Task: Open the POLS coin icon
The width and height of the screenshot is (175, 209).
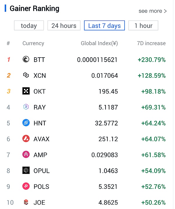Action: 26,186
